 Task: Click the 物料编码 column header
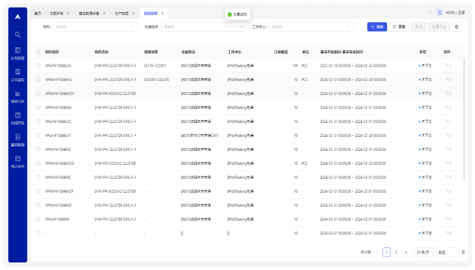(x=52, y=52)
